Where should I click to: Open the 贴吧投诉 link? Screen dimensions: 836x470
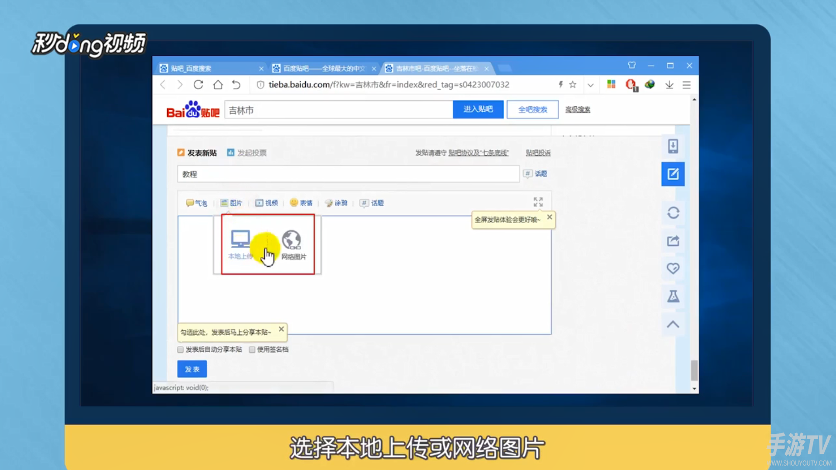pyautogui.click(x=538, y=153)
